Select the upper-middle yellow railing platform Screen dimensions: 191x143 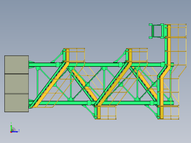click(137, 55)
